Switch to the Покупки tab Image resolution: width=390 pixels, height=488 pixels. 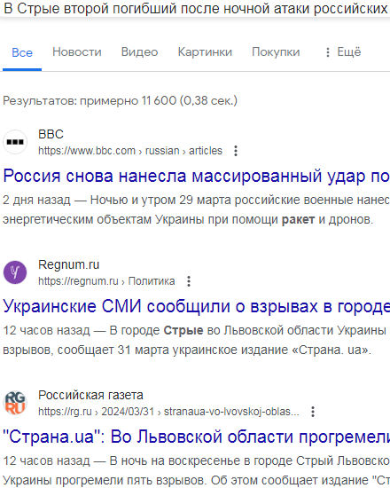[x=276, y=52]
